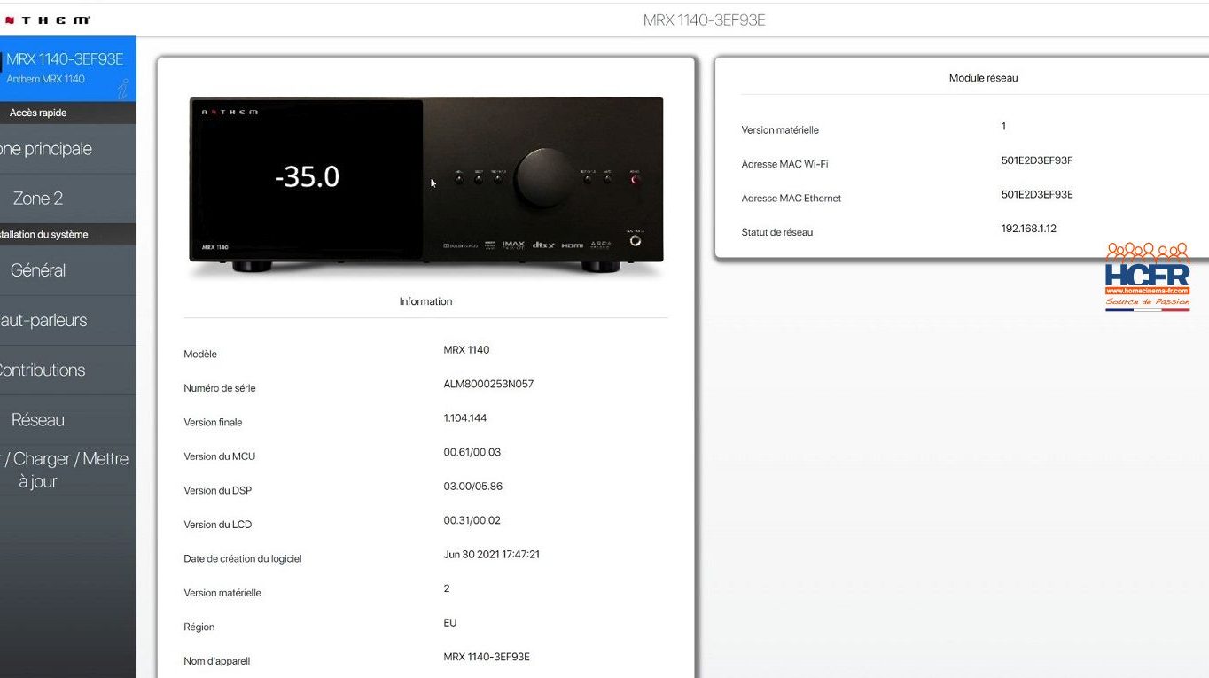Click the Version du LCD label
The width and height of the screenshot is (1209, 678).
218,525
